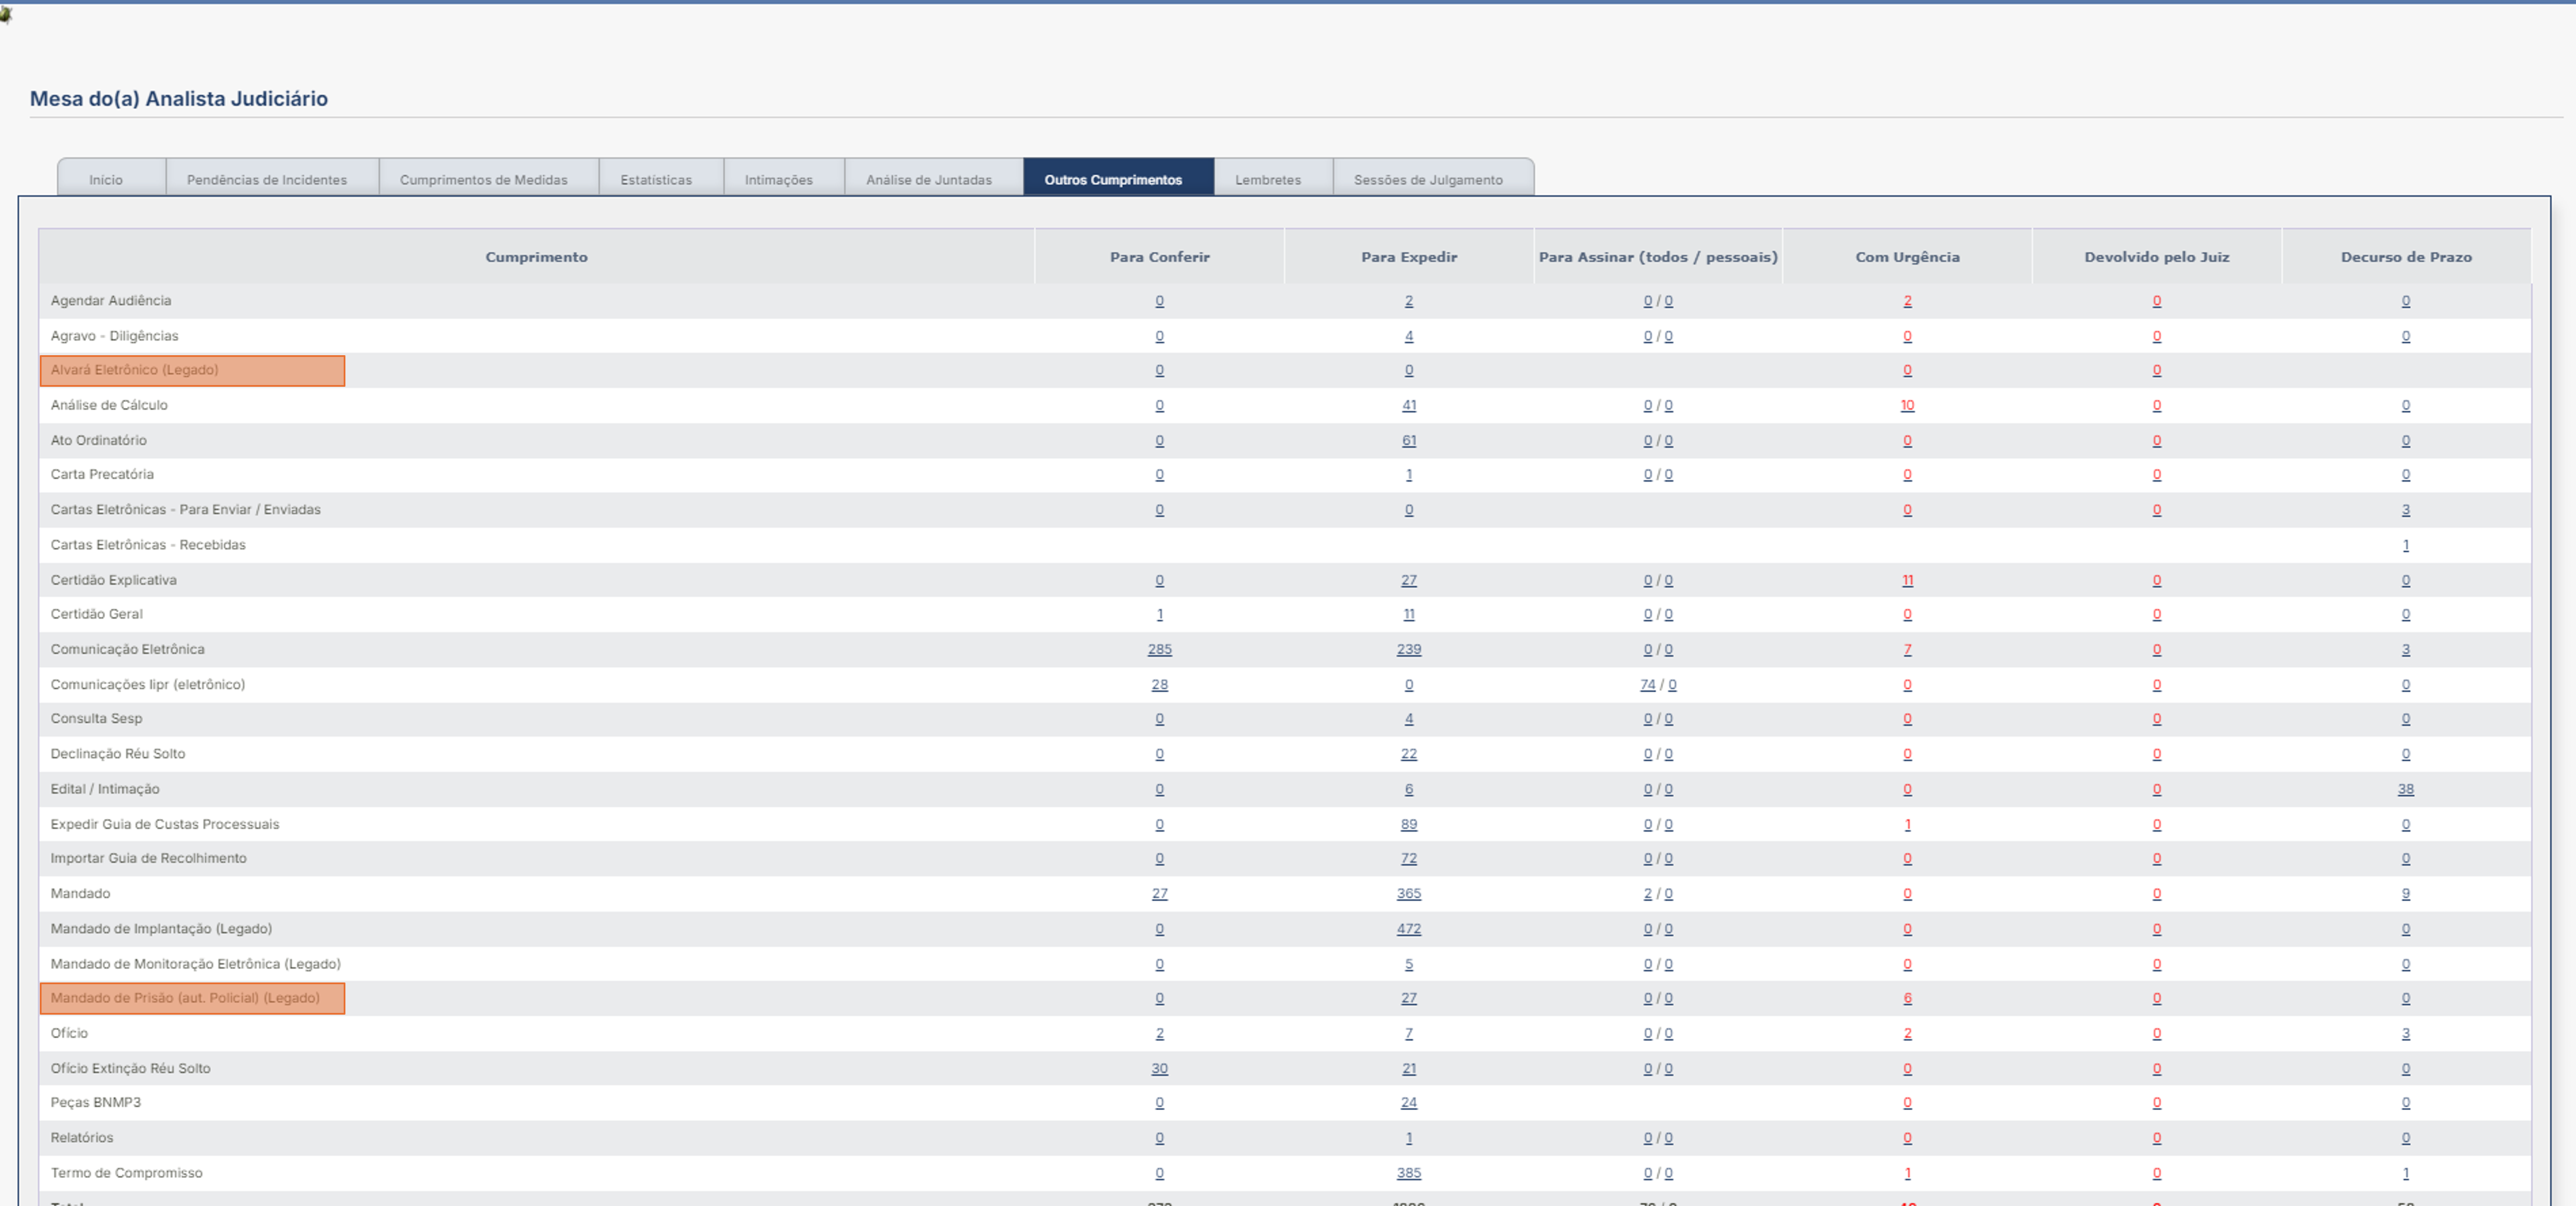Open Análise de Cálculo Para Expedir 41
This screenshot has height=1206, width=2576.
1409,405
